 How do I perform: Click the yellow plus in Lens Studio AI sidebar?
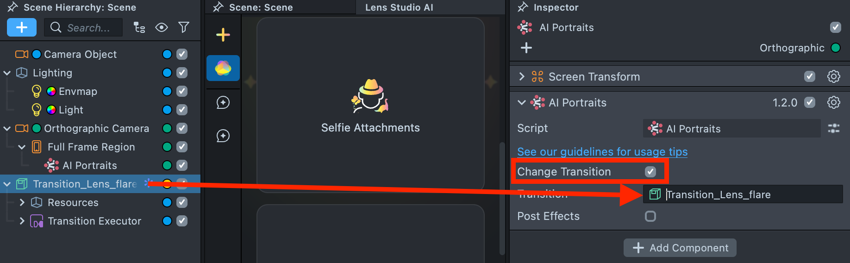223,35
